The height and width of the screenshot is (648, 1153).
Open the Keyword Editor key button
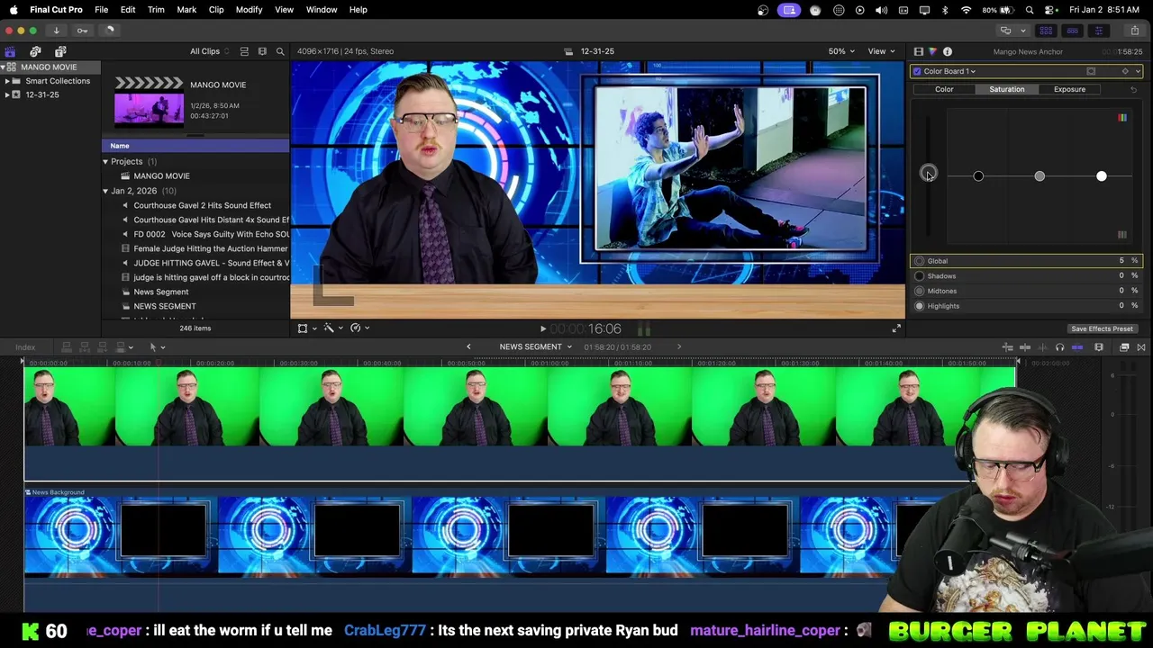coord(82,31)
